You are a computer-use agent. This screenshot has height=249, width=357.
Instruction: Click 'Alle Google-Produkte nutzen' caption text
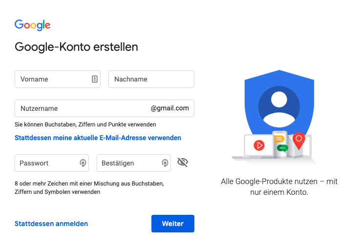click(279, 187)
